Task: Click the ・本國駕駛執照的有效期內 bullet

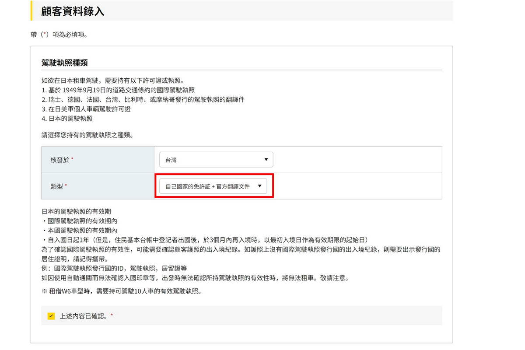Action: (79, 230)
